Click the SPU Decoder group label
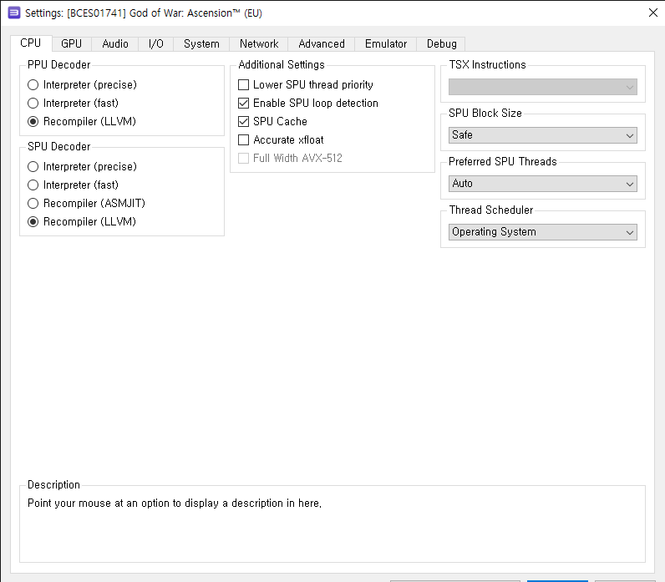 [x=59, y=147]
